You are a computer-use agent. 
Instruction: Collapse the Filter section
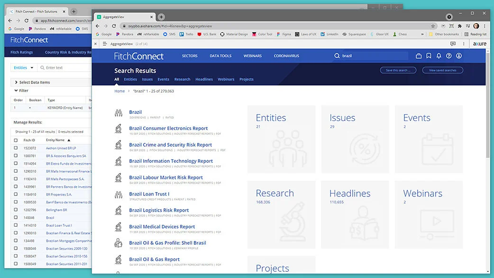click(x=21, y=91)
